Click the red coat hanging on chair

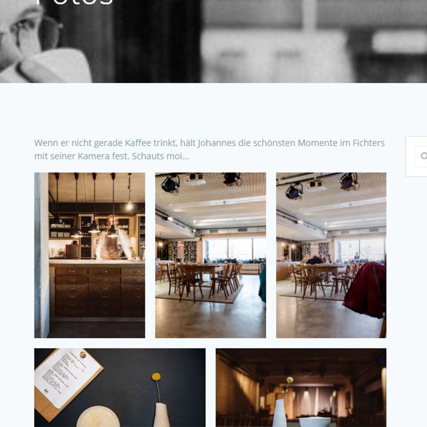[365, 290]
